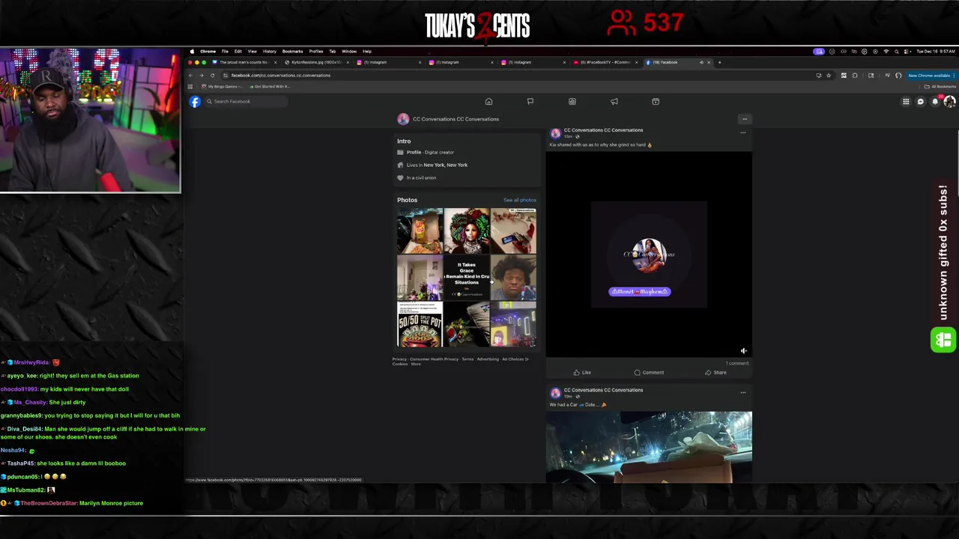Image resolution: width=959 pixels, height=539 pixels.
Task: Open the colorful hair woman photo thumbnail
Action: (x=467, y=231)
